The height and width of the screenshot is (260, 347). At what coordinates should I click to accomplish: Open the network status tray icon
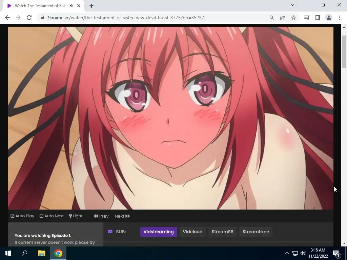pos(295,253)
